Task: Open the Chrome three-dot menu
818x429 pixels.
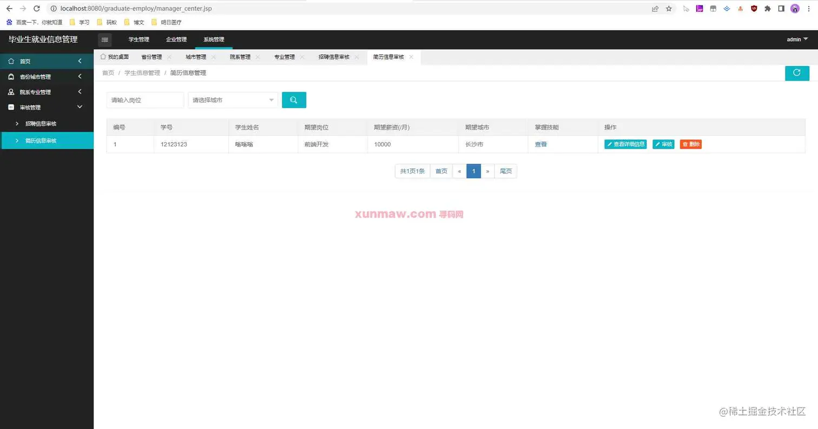Action: pos(809,9)
